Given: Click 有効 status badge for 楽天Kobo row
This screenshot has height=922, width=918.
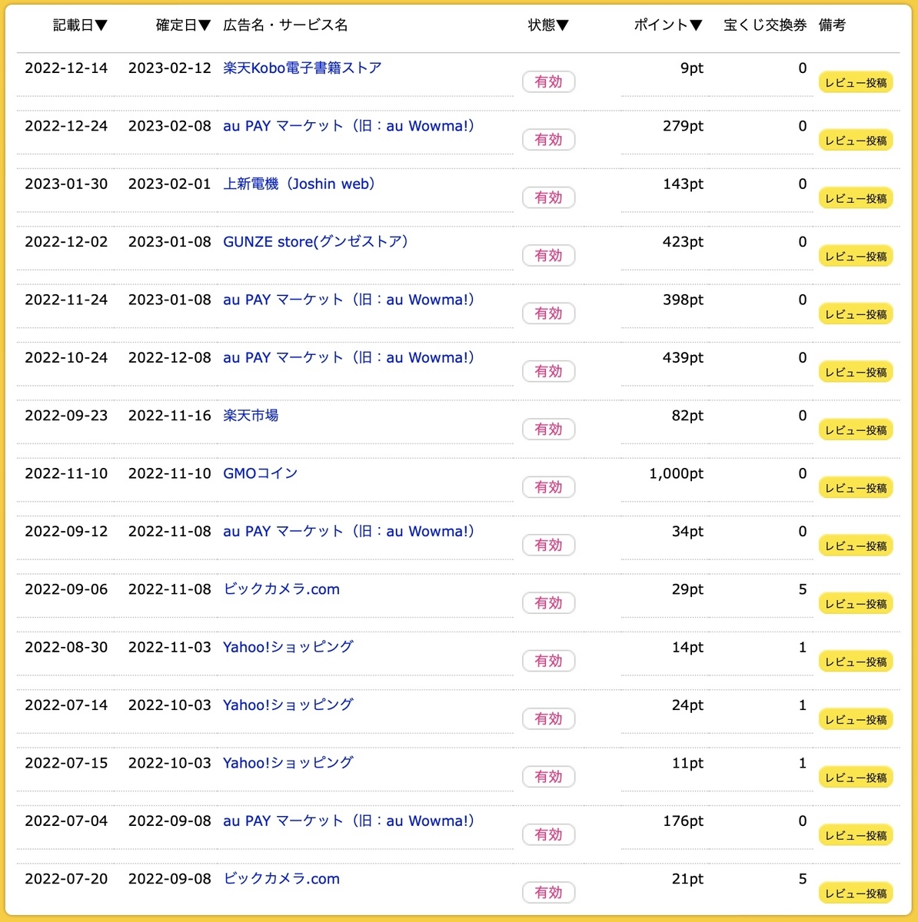Looking at the screenshot, I should 549,81.
